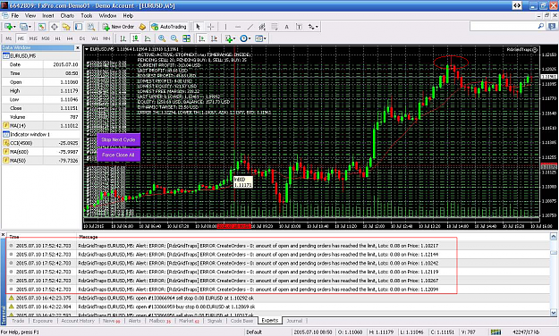This screenshot has width=559, height=336.
Task: Select the CCI(4500) row in Data Window
Action: [41, 143]
